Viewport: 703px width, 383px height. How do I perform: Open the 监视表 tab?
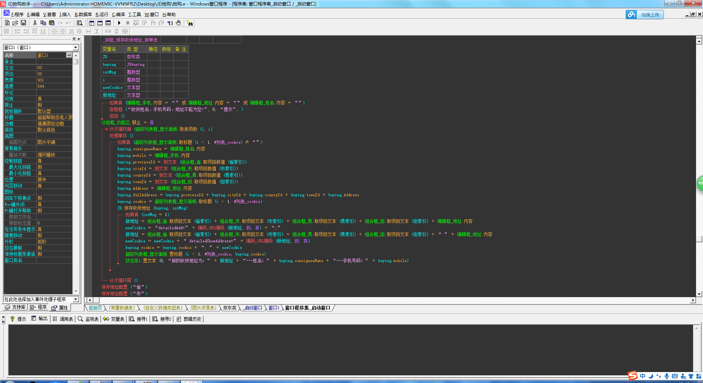click(x=88, y=319)
